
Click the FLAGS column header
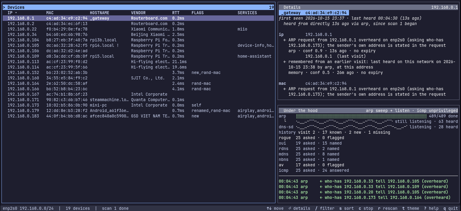[x=198, y=13]
